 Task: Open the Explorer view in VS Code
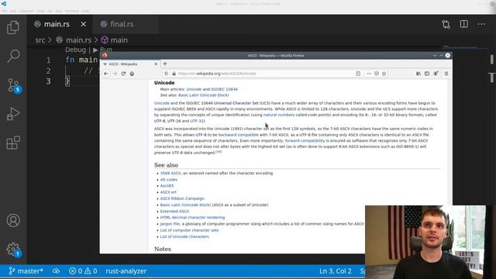(x=13, y=28)
